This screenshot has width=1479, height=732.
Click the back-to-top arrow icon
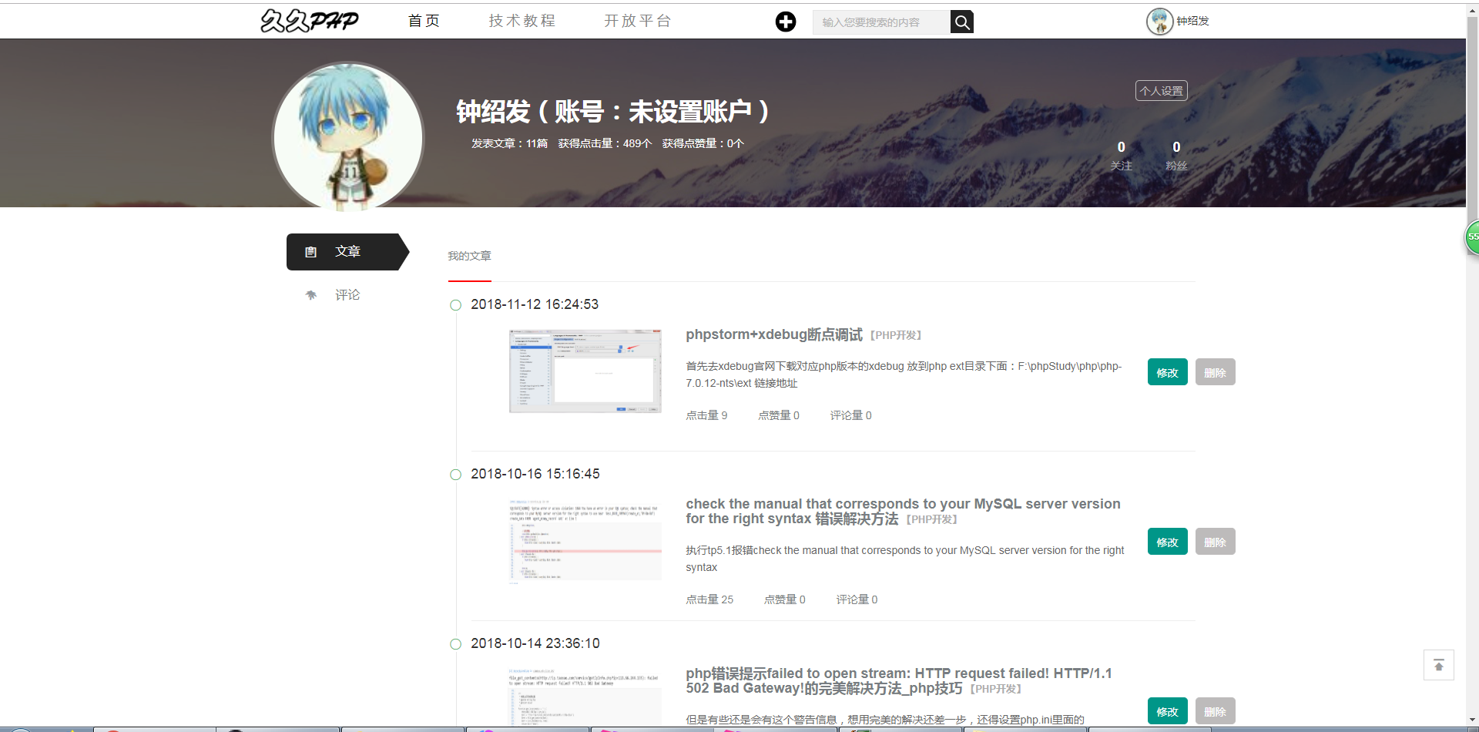click(1438, 665)
